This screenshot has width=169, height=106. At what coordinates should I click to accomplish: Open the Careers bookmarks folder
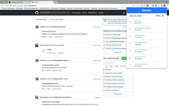[20, 8]
